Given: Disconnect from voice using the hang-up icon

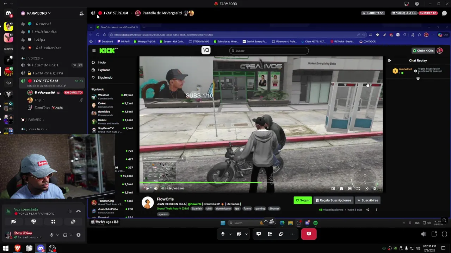Looking at the screenshot, I should point(78,212).
